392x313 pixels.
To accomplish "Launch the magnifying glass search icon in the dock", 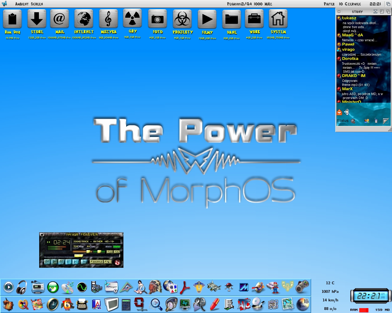I will (x=156, y=304).
